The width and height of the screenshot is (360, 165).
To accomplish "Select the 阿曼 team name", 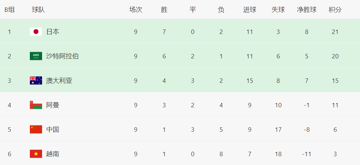I will click(53, 105).
